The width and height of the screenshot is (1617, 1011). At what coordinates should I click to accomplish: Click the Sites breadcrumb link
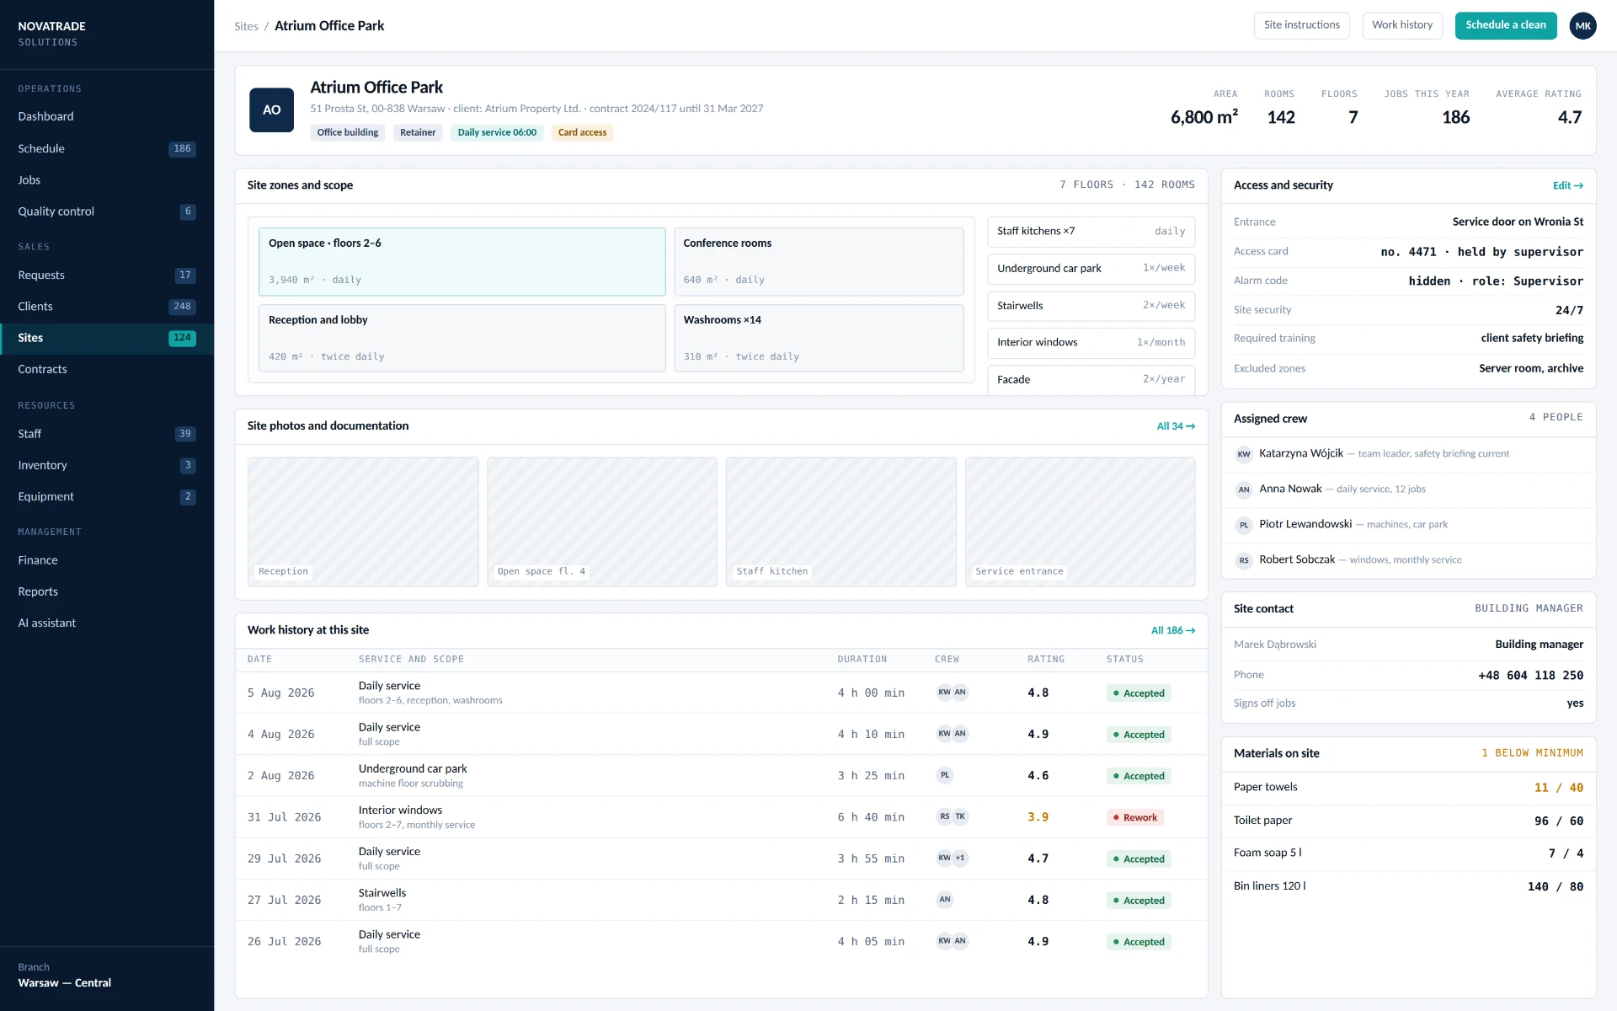(246, 26)
